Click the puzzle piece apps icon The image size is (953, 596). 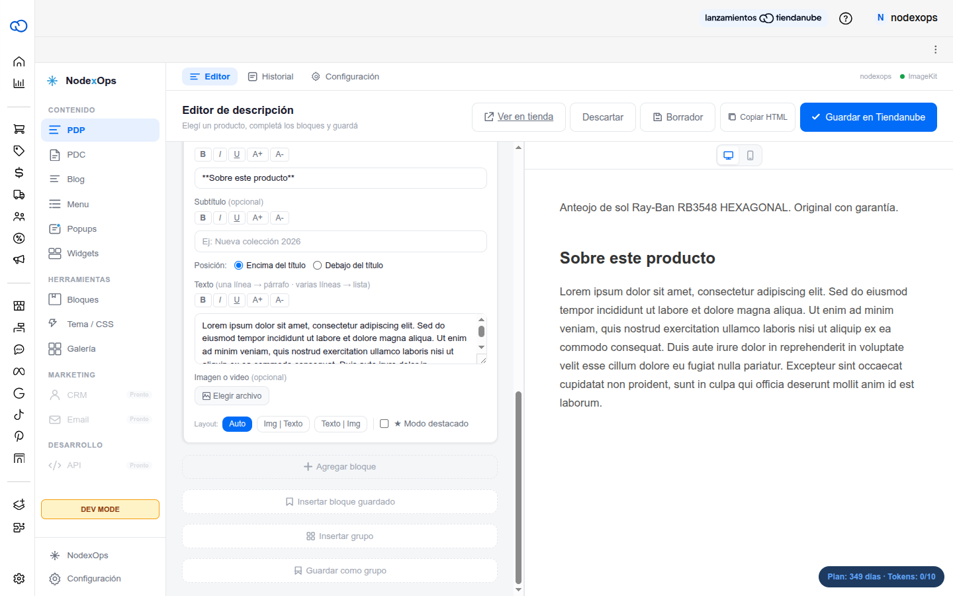tap(19, 527)
